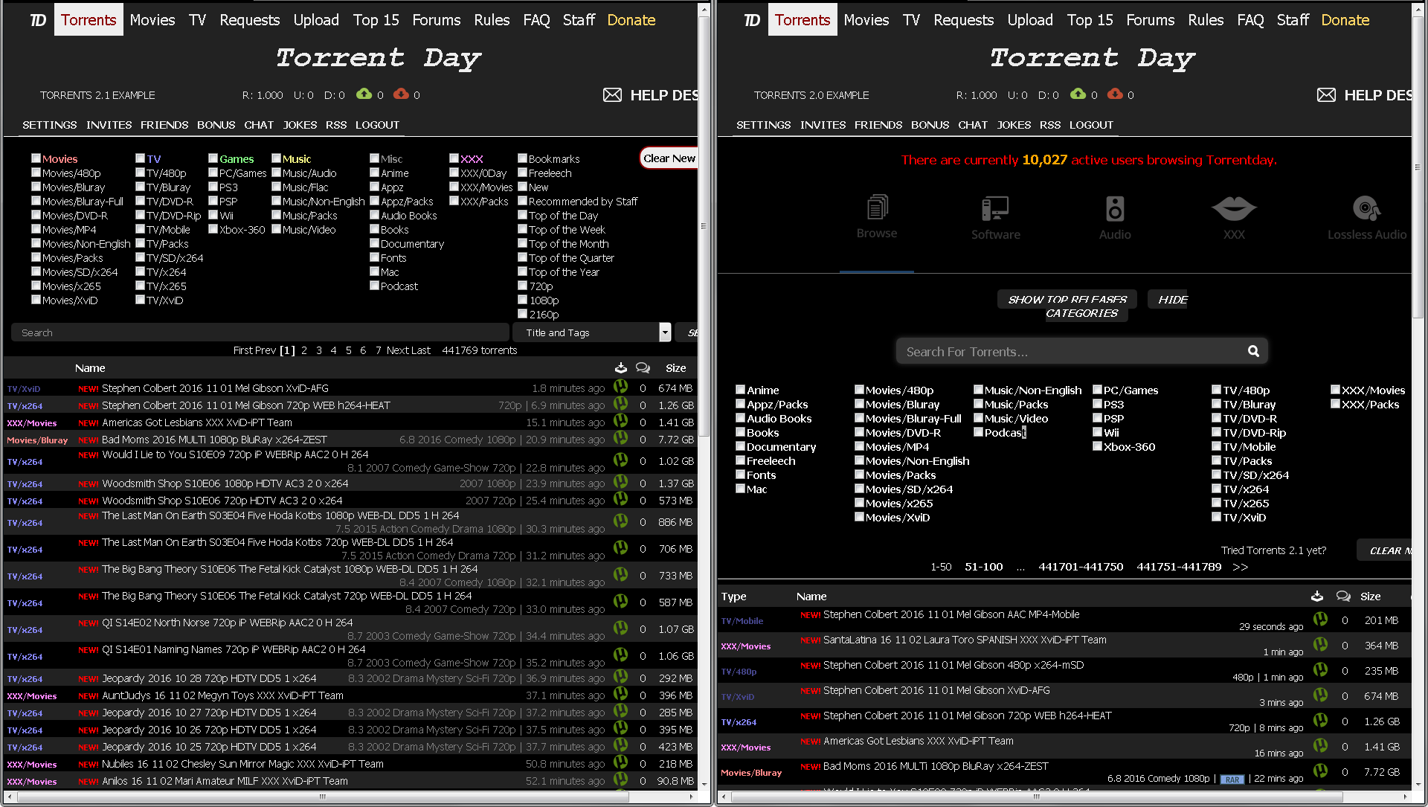Go to the Next page link
The image size is (1428, 807).
[x=397, y=350]
